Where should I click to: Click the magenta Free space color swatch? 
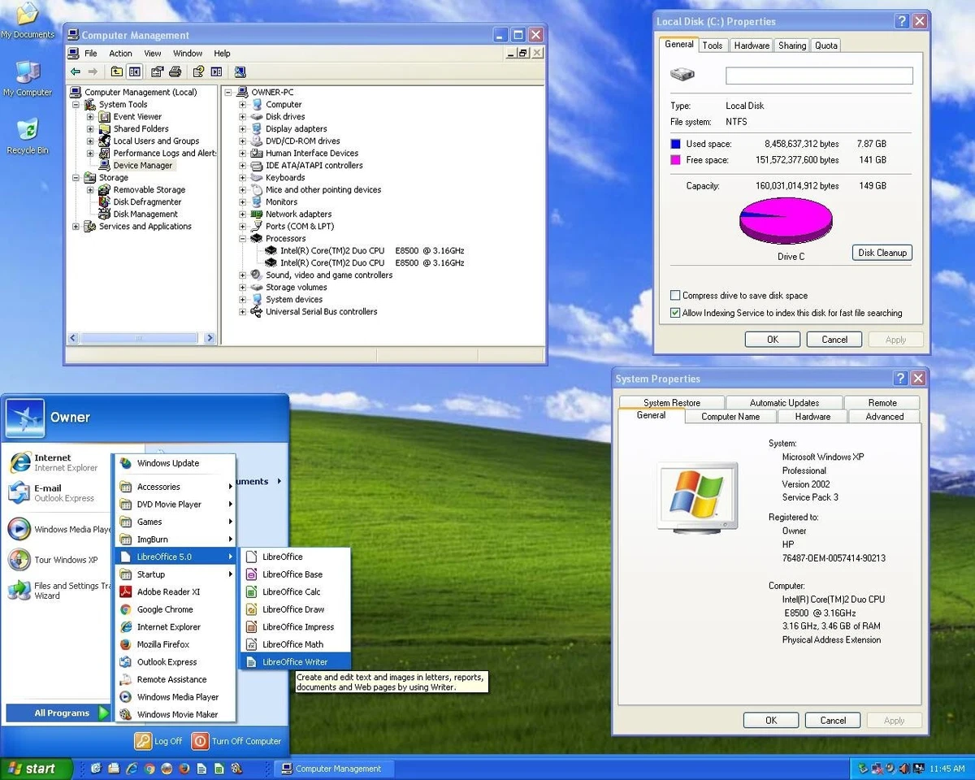675,160
